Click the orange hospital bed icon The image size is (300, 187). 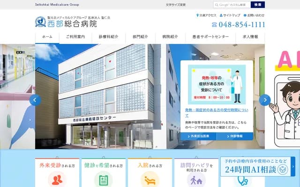click(150, 180)
